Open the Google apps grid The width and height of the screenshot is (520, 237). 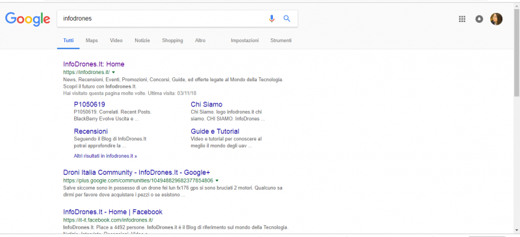[x=462, y=19]
